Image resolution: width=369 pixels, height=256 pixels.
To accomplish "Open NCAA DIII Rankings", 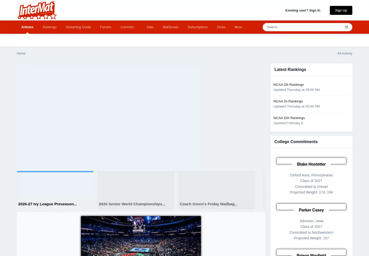I will click(289, 118).
